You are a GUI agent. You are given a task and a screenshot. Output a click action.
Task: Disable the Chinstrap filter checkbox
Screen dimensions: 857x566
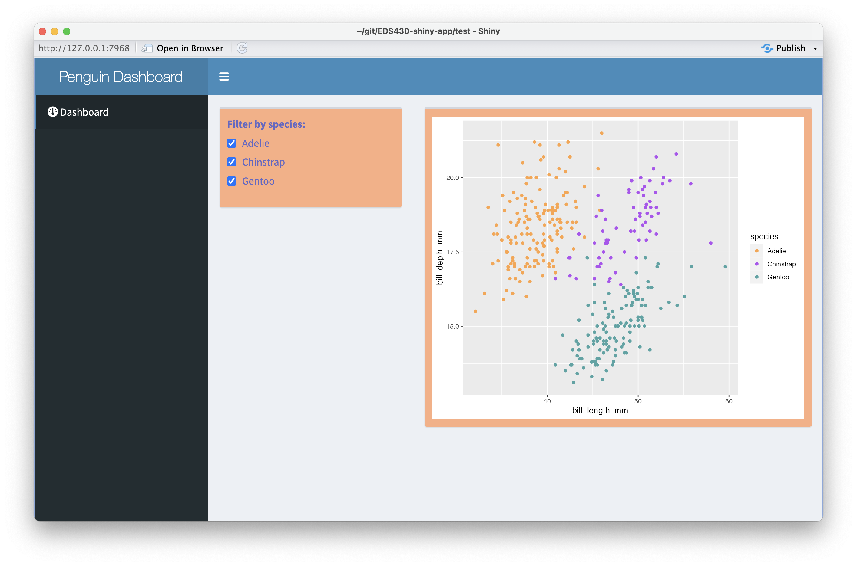click(x=231, y=162)
